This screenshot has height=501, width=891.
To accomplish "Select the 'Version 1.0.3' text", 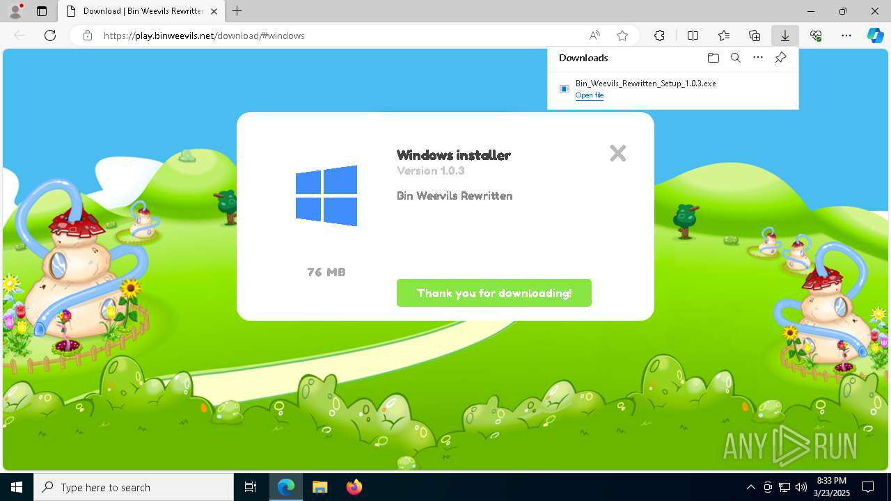I will pos(430,170).
